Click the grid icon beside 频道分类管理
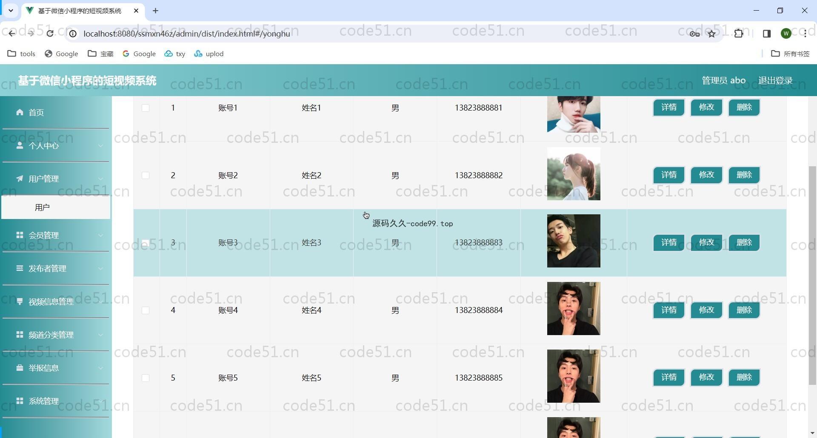 [20, 335]
